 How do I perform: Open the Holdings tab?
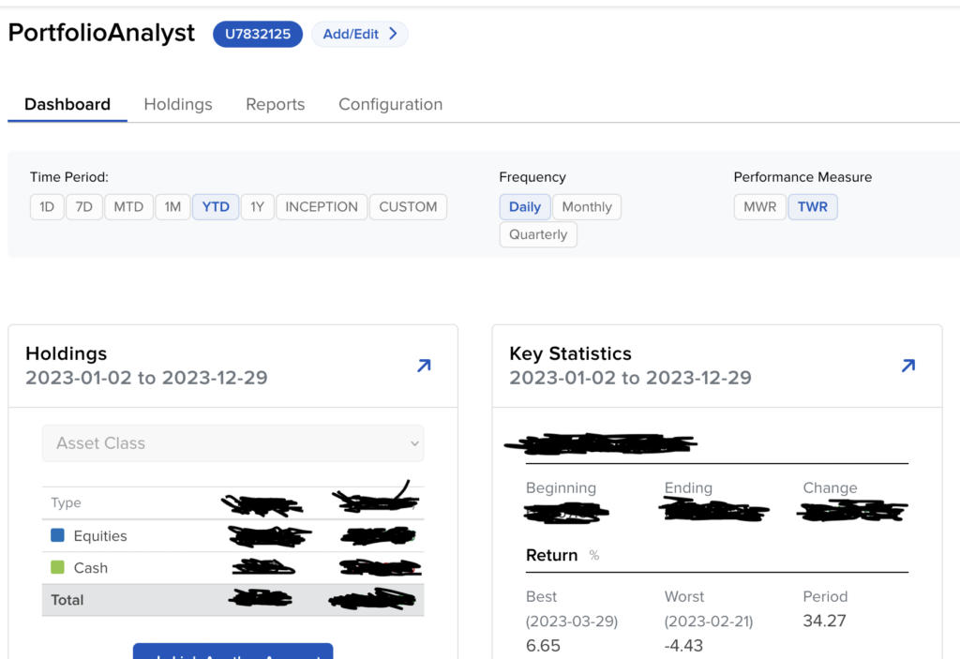(x=178, y=105)
